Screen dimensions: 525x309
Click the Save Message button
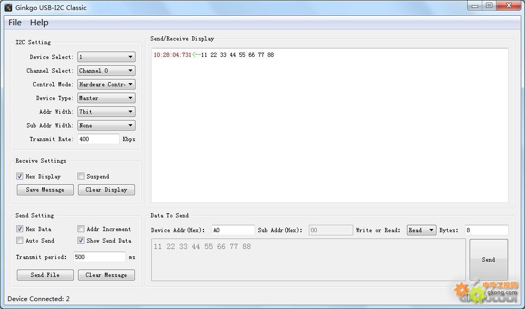pos(45,190)
